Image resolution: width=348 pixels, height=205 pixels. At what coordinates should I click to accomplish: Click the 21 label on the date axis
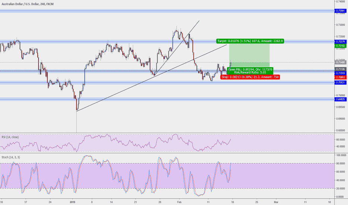(136, 202)
